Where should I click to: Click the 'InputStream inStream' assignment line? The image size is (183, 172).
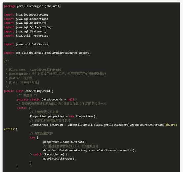click(103, 125)
